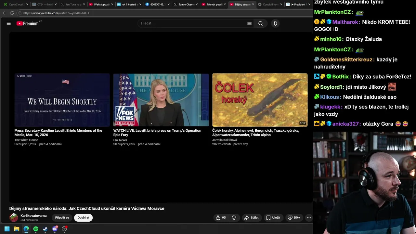Close the Tomio Okamura tab
This screenshot has width=416, height=234.
click(x=197, y=5)
